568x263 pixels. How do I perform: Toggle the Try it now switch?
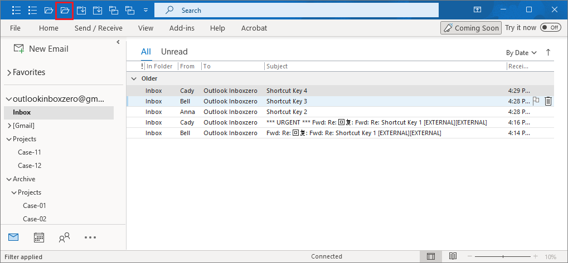click(550, 28)
